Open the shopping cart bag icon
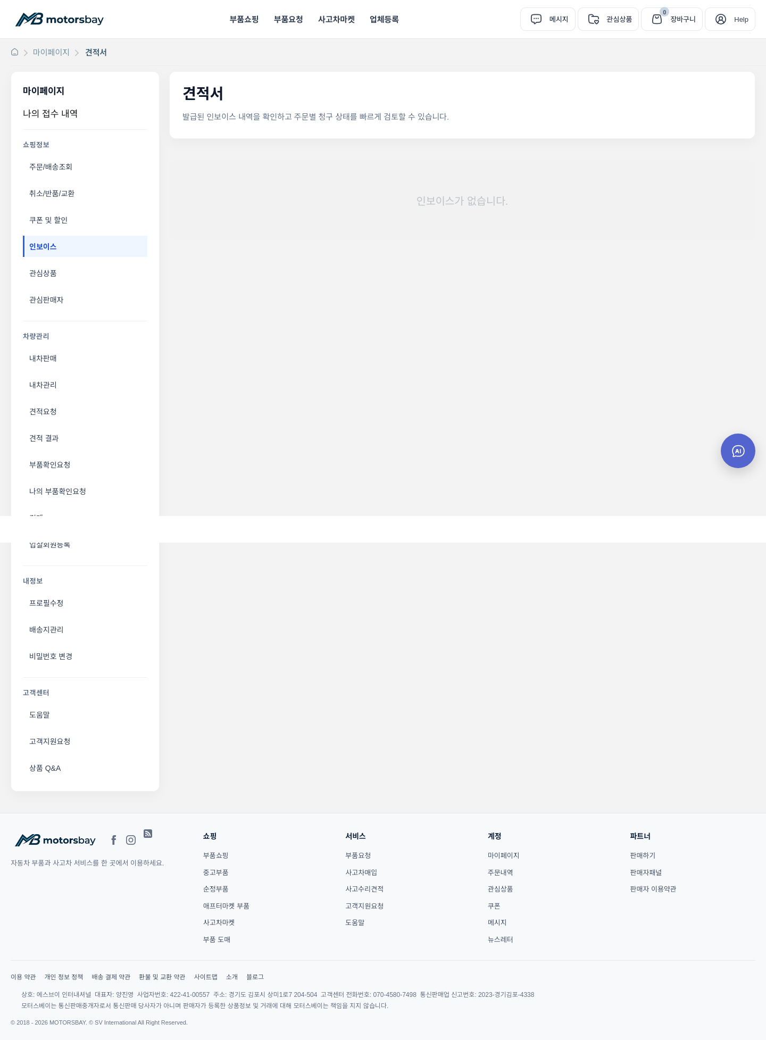 coord(657,19)
